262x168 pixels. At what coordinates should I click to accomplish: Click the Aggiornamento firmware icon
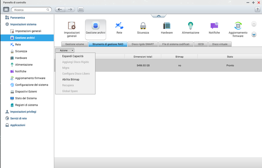click(x=238, y=26)
